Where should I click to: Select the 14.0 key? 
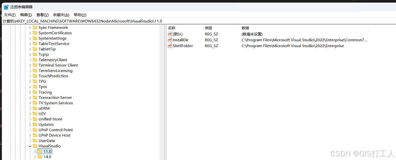click(x=47, y=157)
